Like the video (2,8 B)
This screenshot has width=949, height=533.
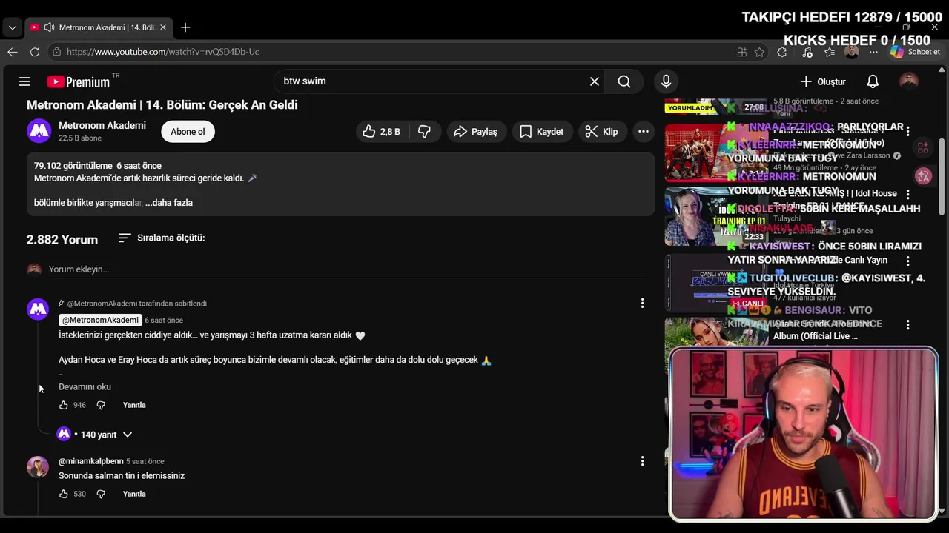382,132
